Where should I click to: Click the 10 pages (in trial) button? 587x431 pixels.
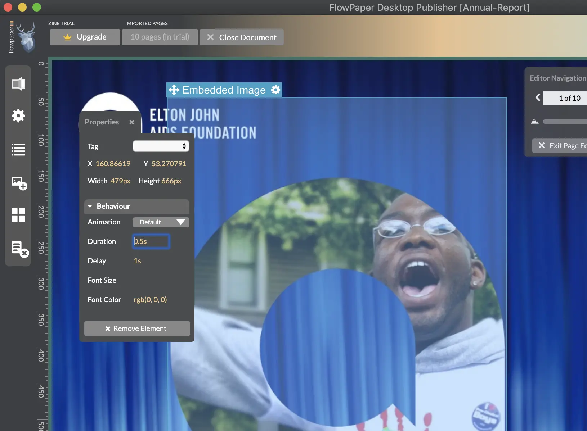[160, 37]
